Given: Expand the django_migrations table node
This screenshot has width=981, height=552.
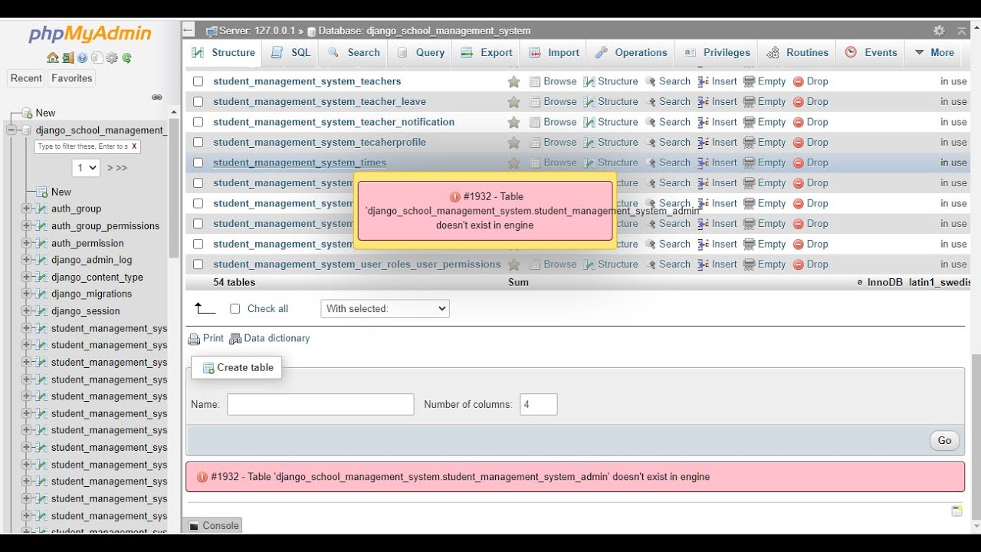Looking at the screenshot, I should click(x=26, y=294).
